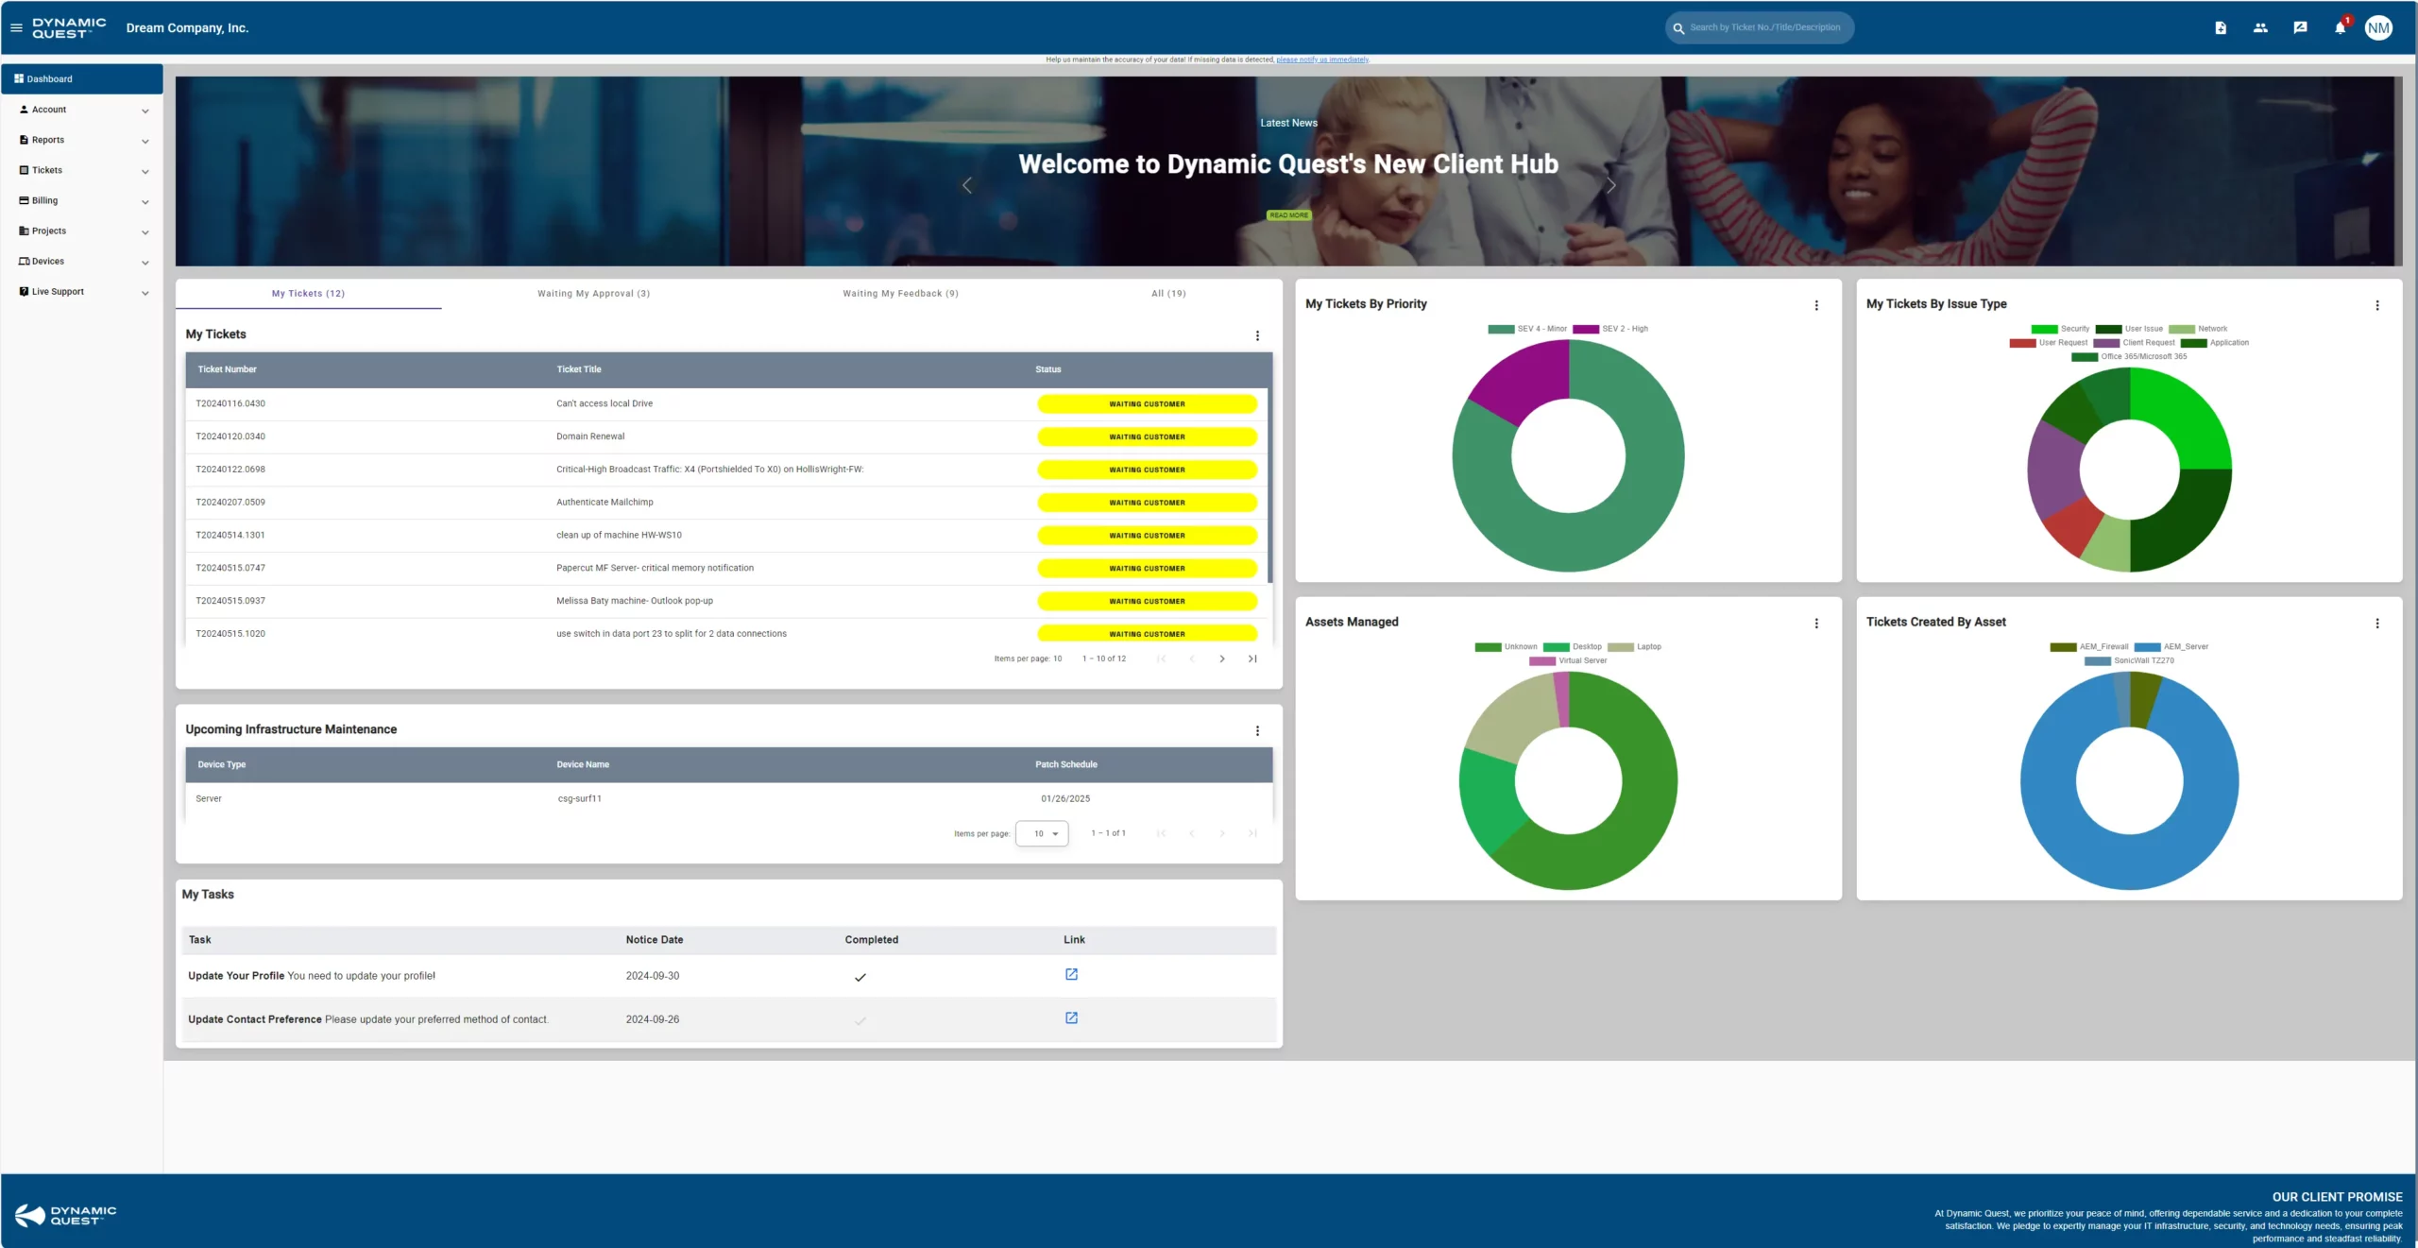Click the Live Support help icon
Image resolution: width=2418 pixels, height=1248 pixels.
24,291
